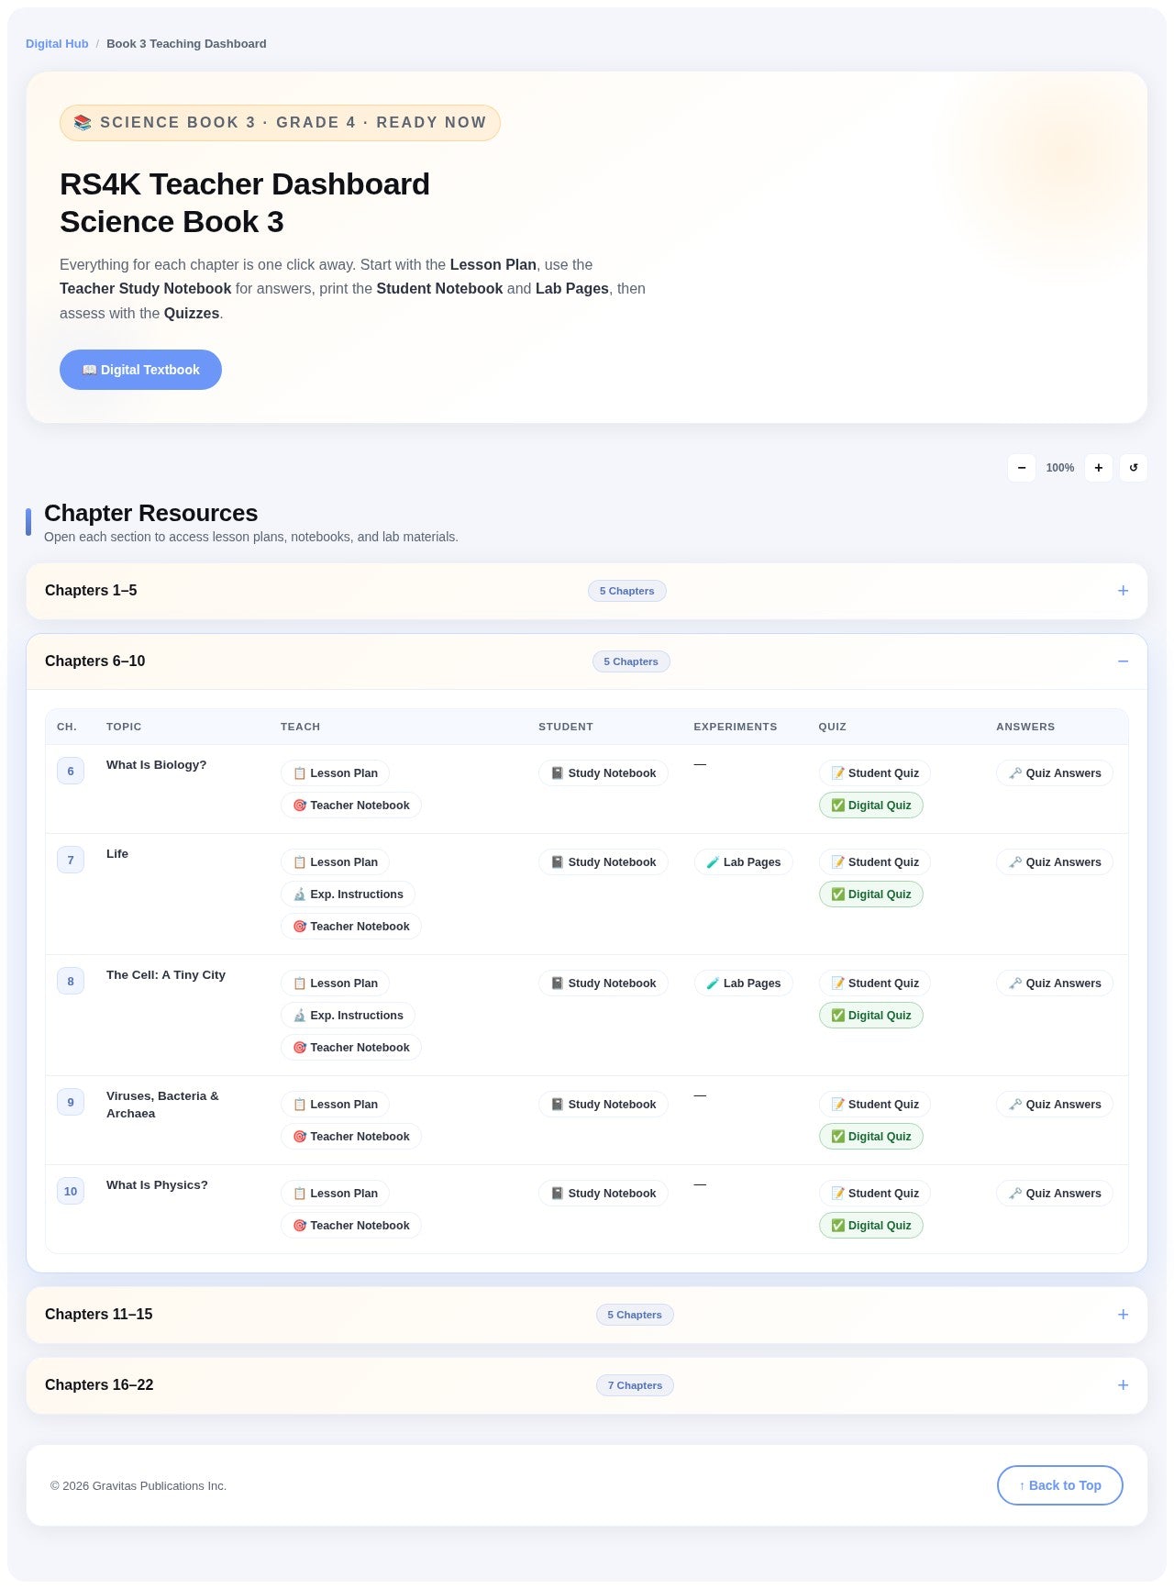This screenshot has height=1589, width=1174.
Task: Click the chapter 10 number badge
Action: click(71, 1192)
